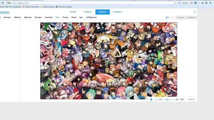Viewport: 214px width, 120px height.
Task: Click the clipboard-style library icon in browser toolbar
Action: coord(206,3)
